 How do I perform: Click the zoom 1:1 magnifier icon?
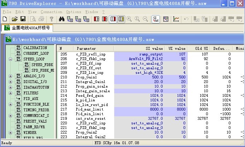(x=137, y=19)
